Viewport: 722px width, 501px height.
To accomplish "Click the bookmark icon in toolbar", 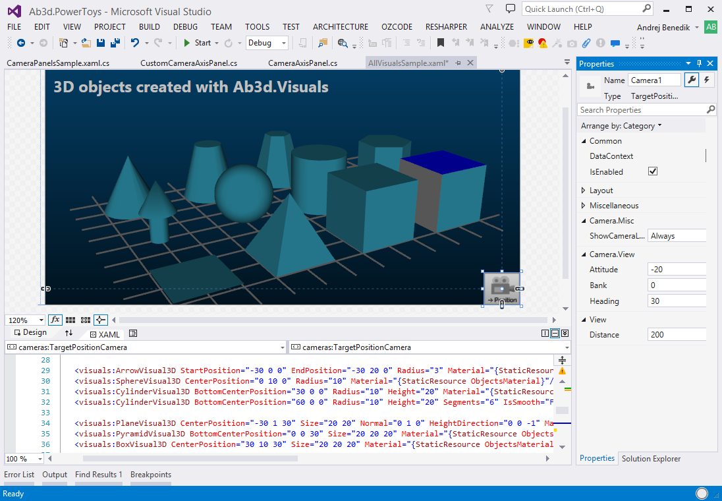I will [441, 43].
